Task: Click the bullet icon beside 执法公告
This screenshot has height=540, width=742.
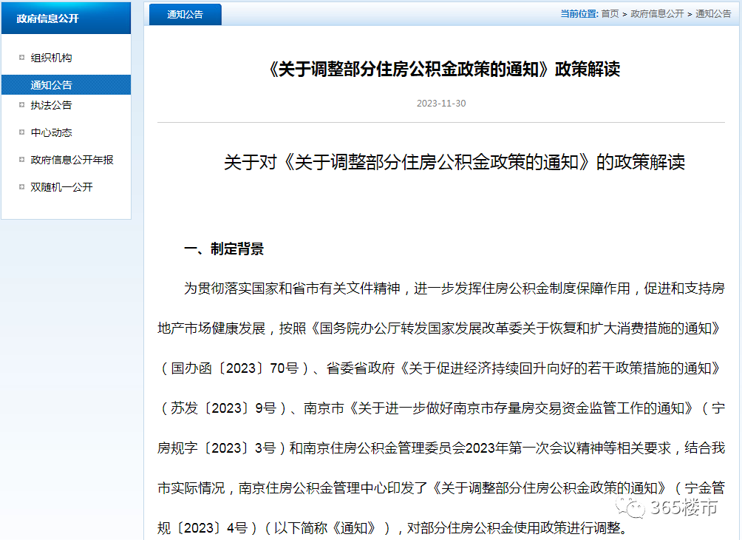Action: (21, 105)
